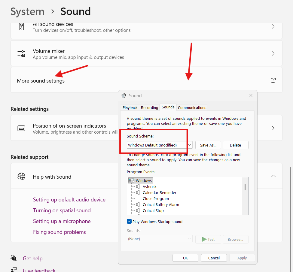293x272 pixels.
Task: Delete the current sound scheme
Action: tap(235, 145)
